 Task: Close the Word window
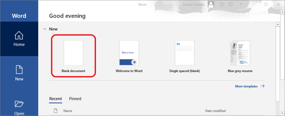tap(278, 4)
